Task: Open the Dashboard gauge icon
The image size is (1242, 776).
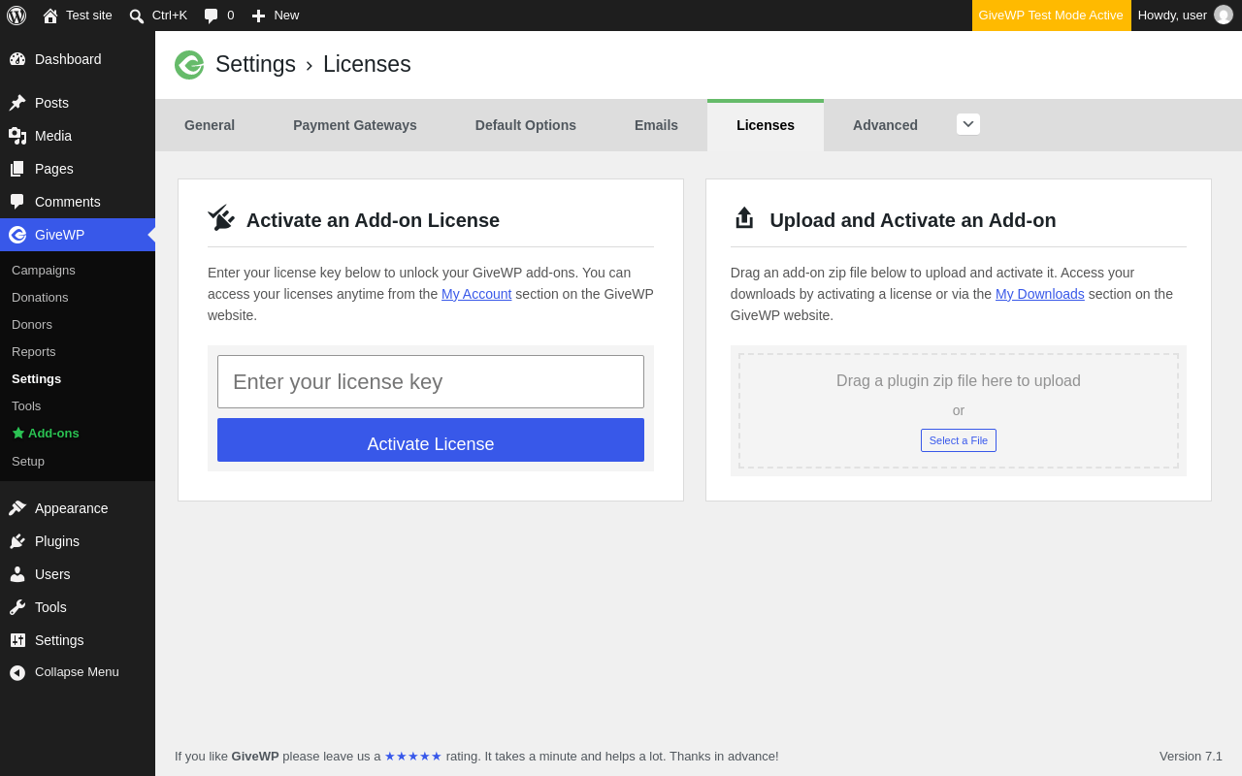Action: [17, 59]
